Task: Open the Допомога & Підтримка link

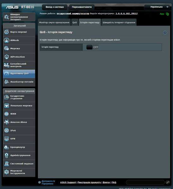Action: click(48, 182)
